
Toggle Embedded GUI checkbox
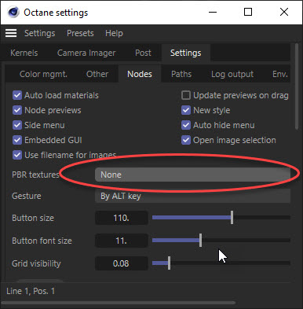click(17, 140)
